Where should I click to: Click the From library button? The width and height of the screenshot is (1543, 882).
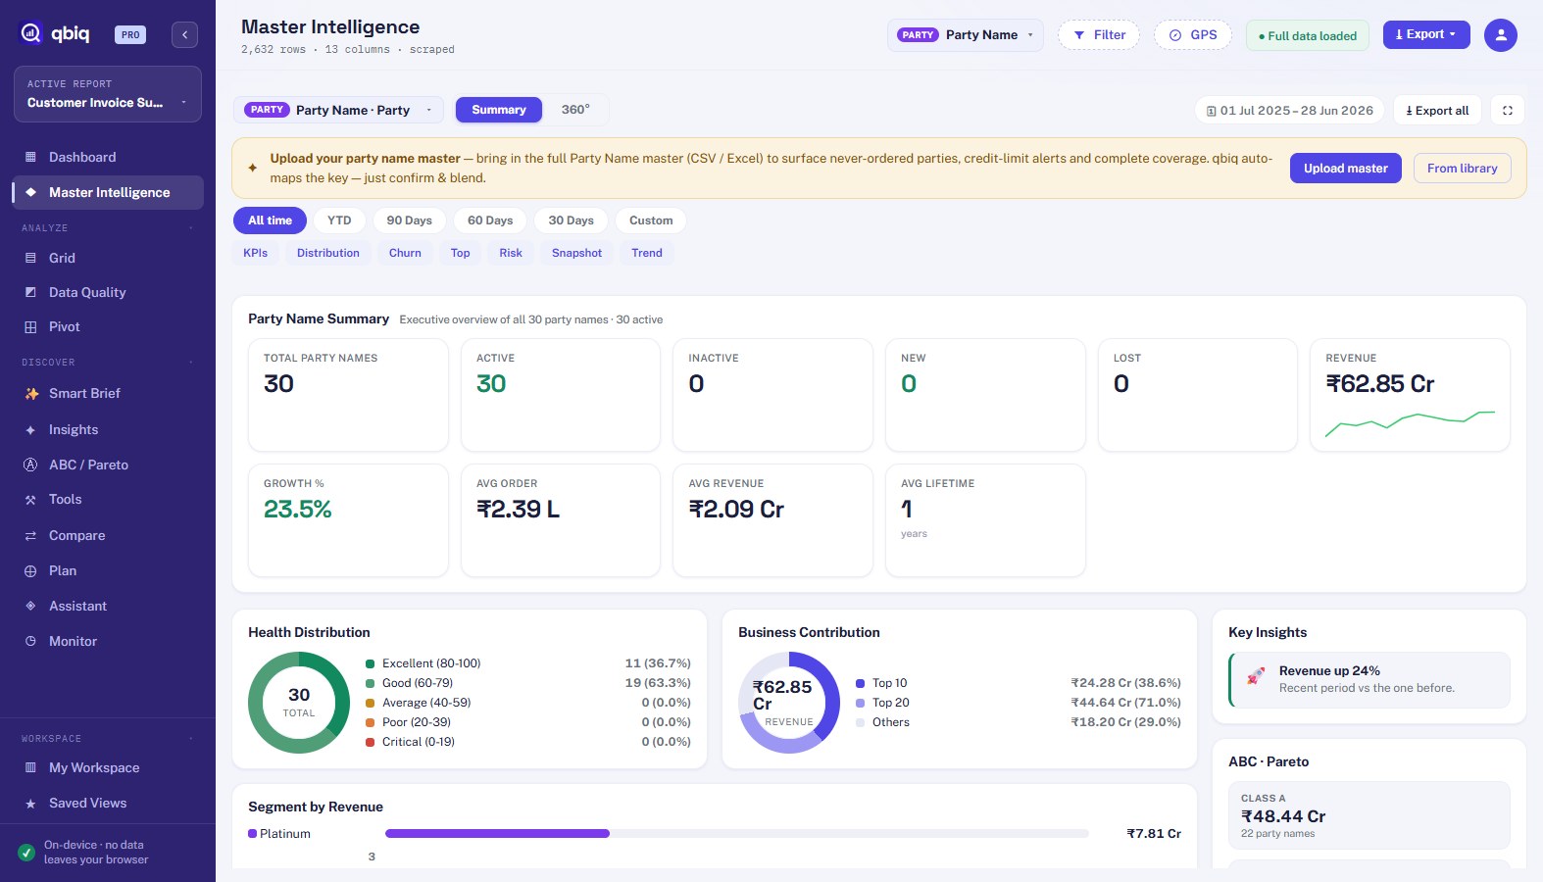click(x=1462, y=169)
